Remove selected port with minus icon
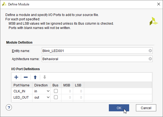163x117 pixels. tap(26, 77)
